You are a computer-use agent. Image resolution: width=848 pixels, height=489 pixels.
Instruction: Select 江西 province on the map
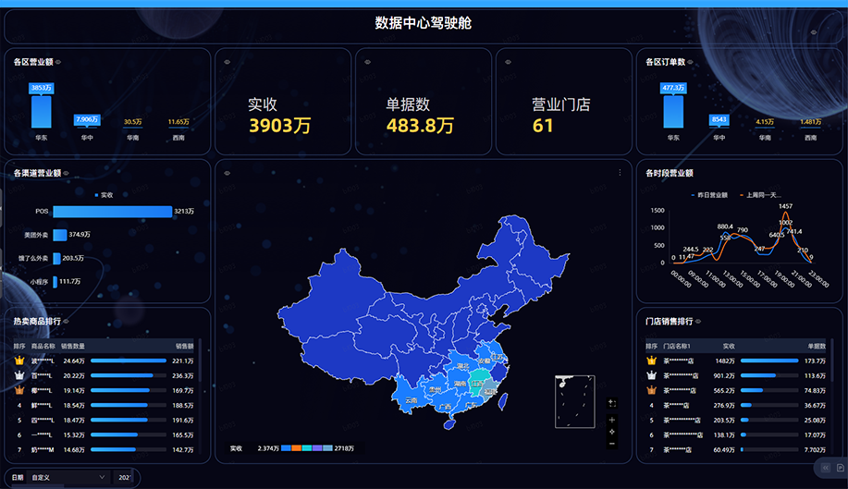click(x=477, y=383)
